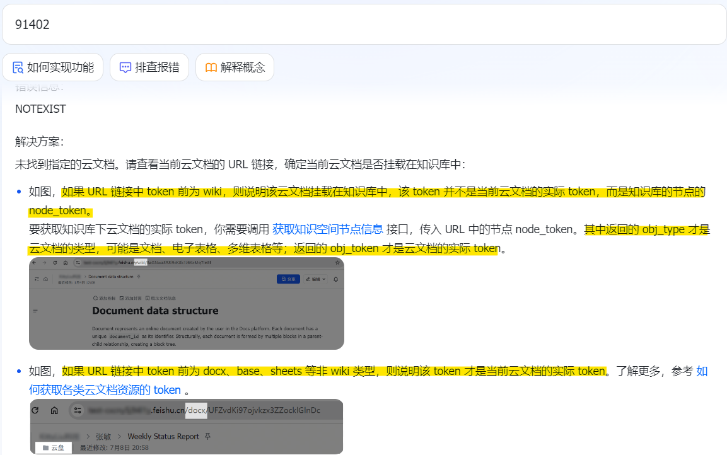Click the outline toggle left of the document title
727x455 pixels.
click(36, 311)
